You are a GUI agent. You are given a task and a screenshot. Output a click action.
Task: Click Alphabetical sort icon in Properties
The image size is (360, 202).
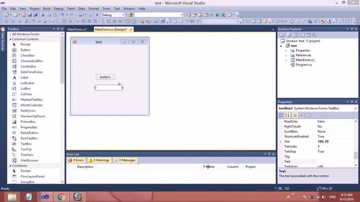[287, 115]
